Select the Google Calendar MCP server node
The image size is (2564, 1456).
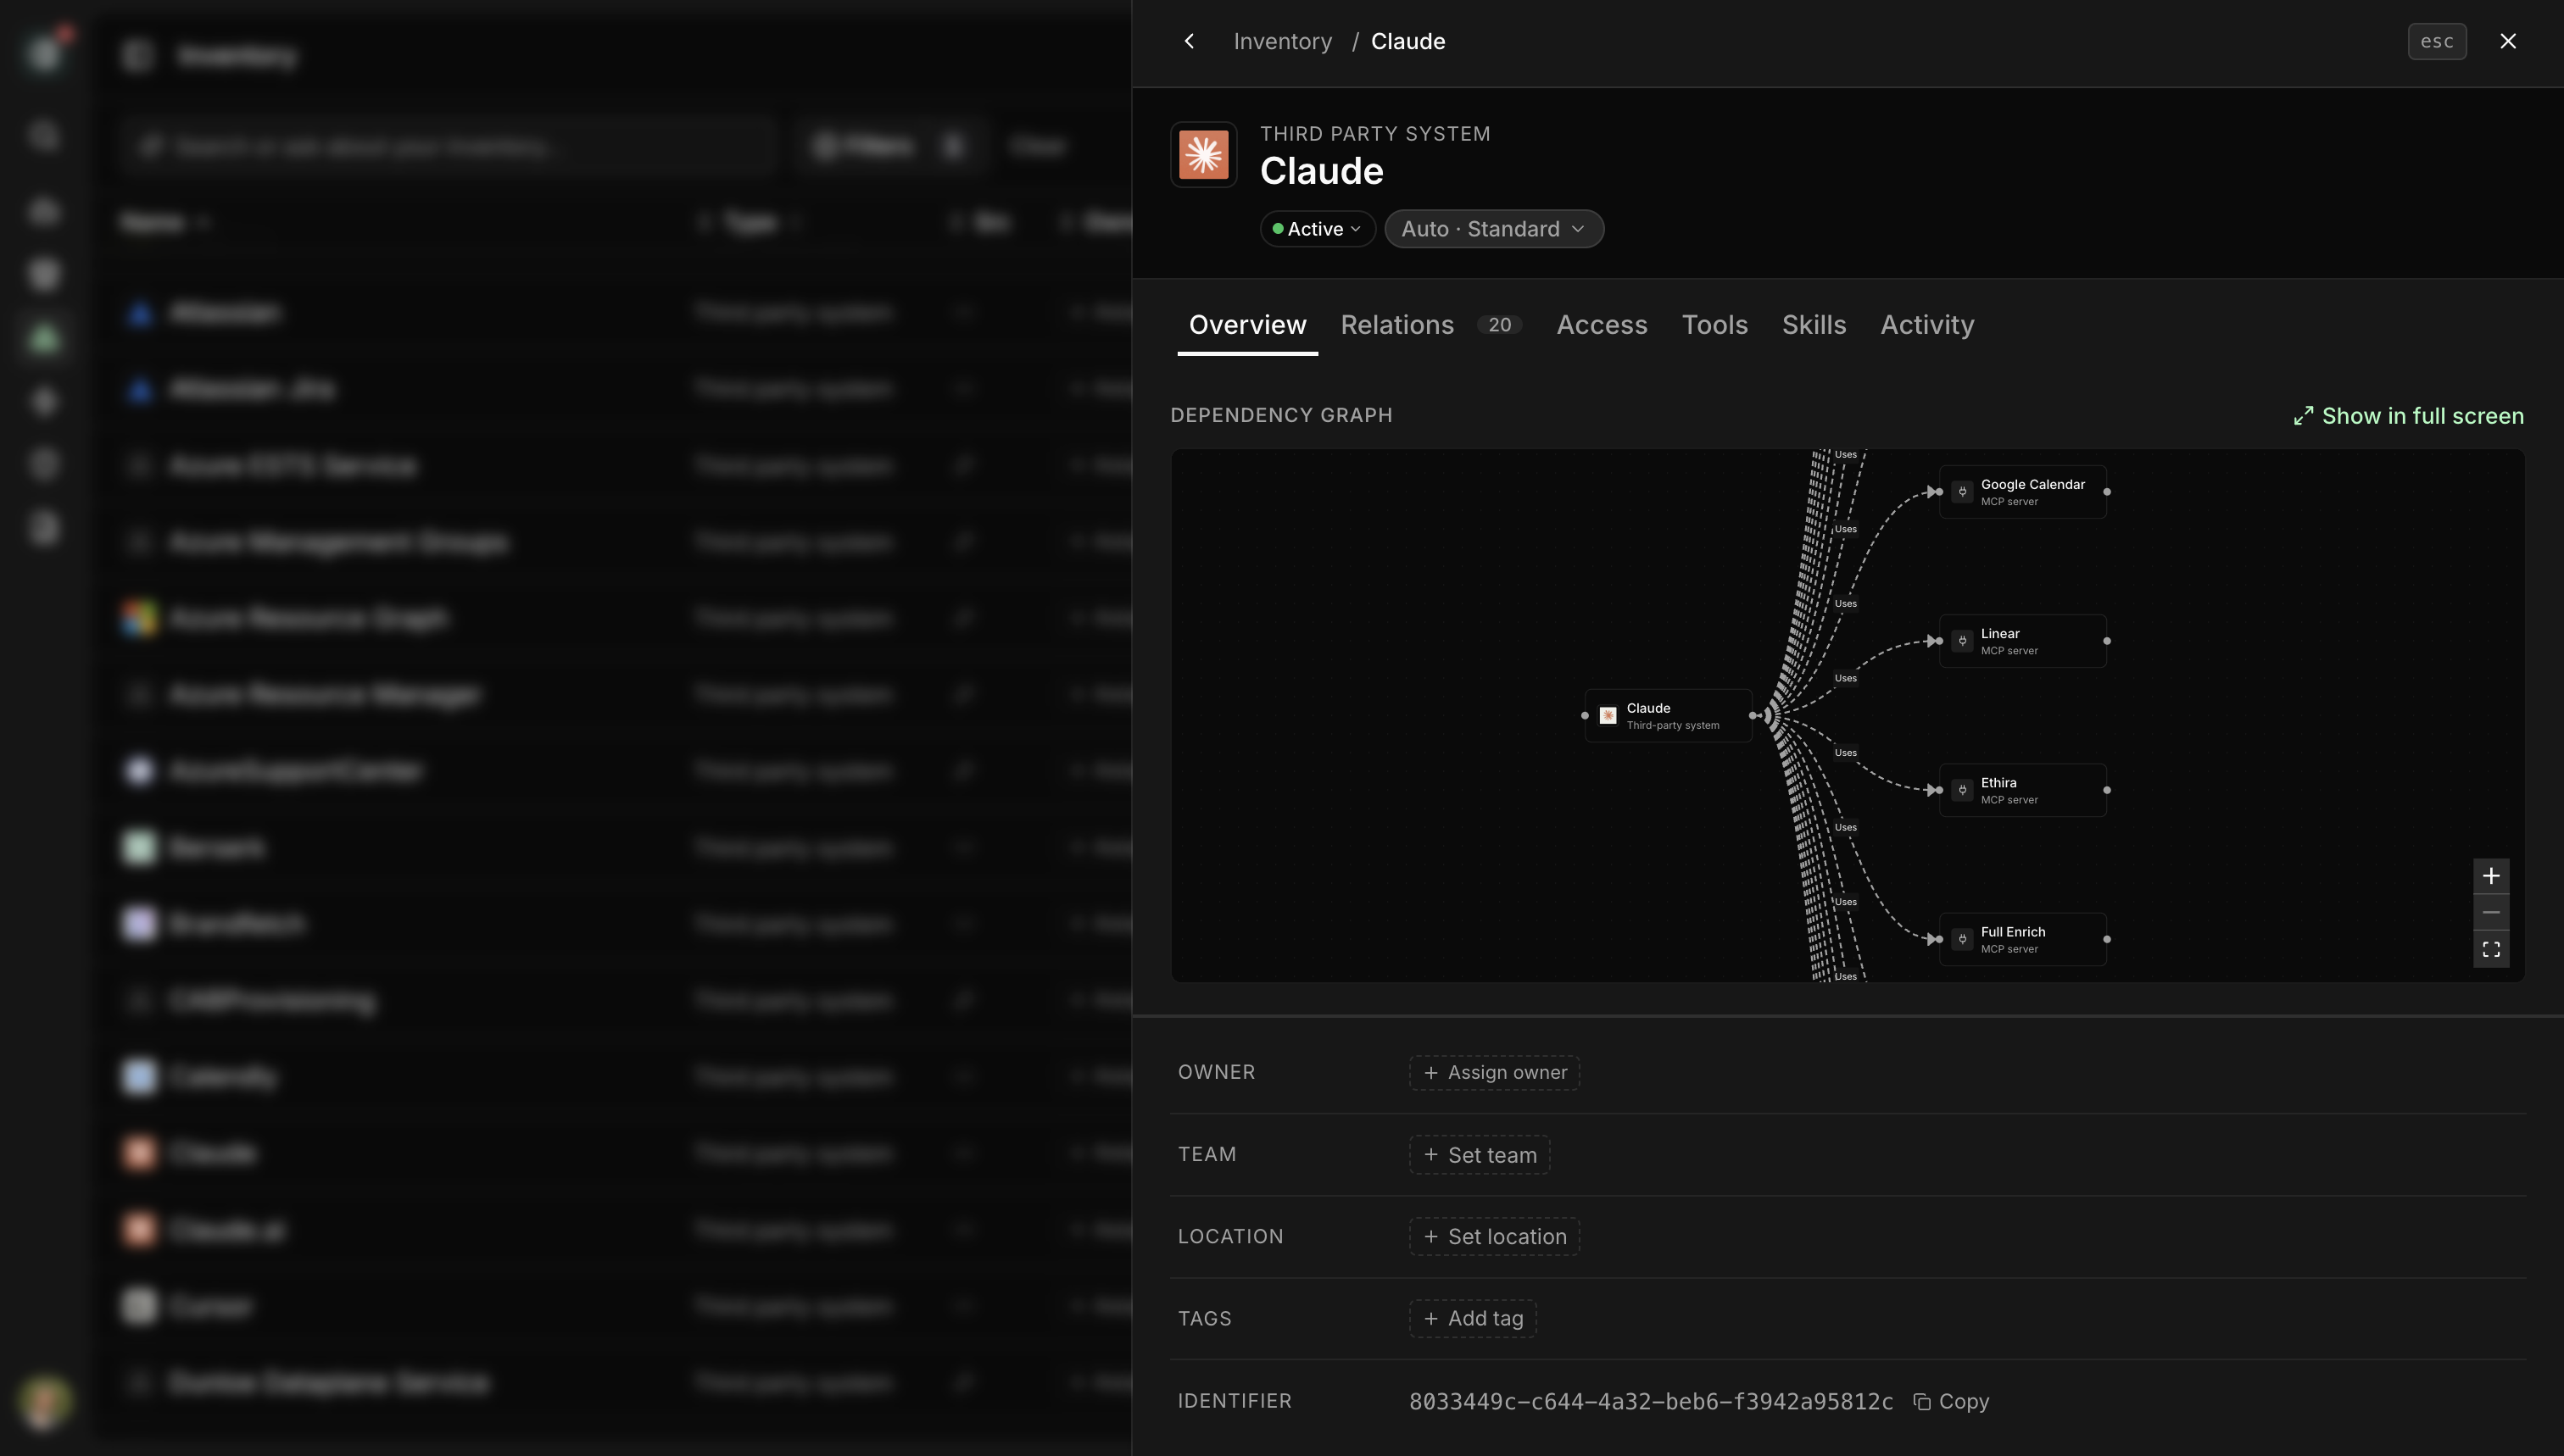(x=2023, y=492)
